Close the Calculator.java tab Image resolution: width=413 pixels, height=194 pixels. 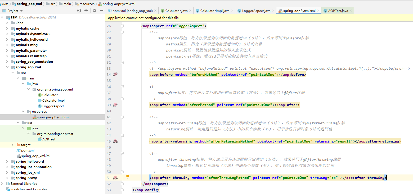[191, 11]
